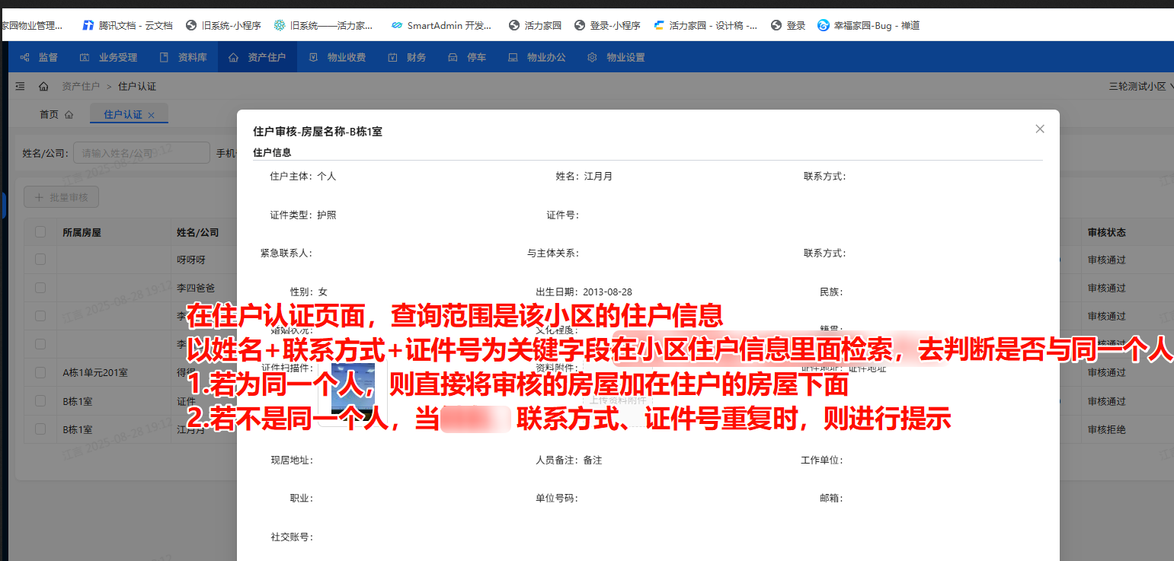This screenshot has width=1174, height=561.
Task: Collapse the sidebar via hamburger icon
Action: point(19,86)
